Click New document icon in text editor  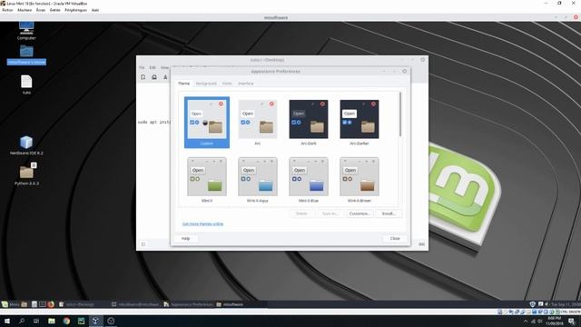point(143,77)
